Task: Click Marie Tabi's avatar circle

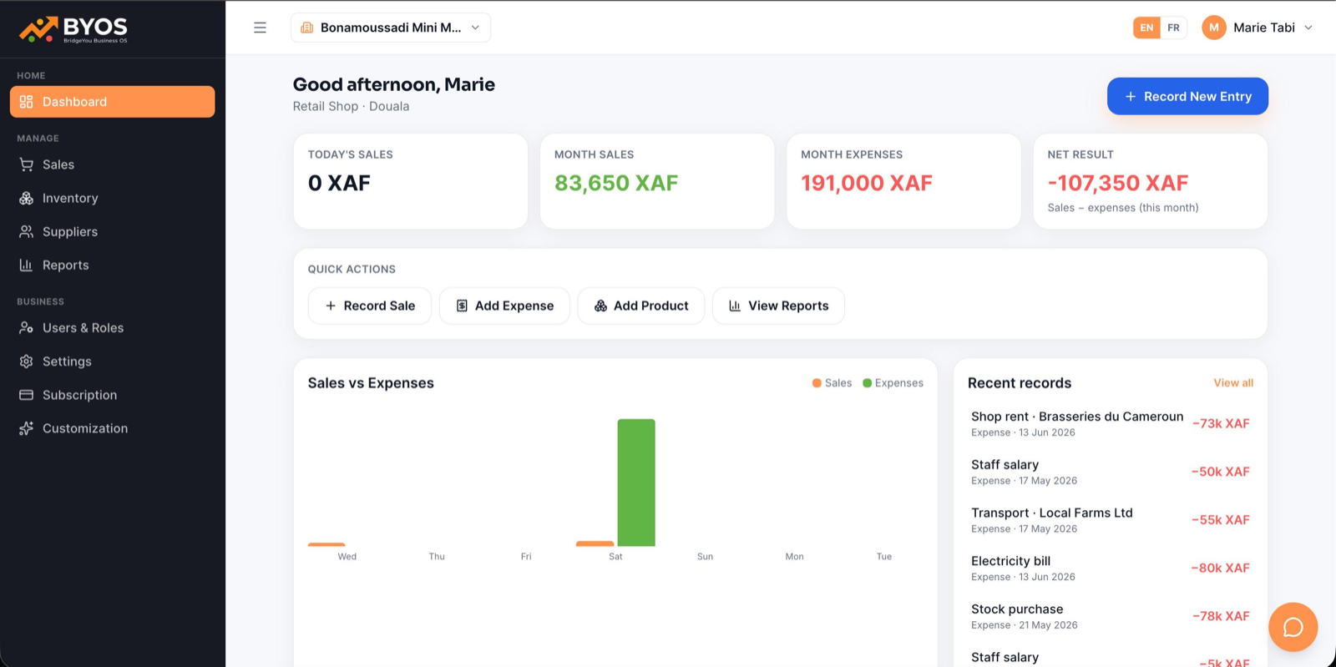Action: [x=1213, y=28]
